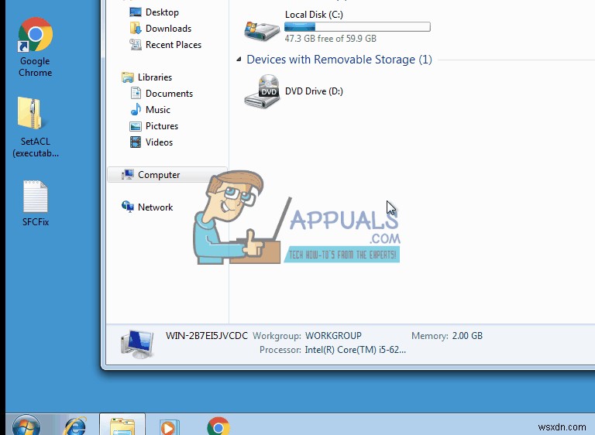This screenshot has height=435, width=595.
Task: Select the Network label in navigation pane
Action: tap(155, 207)
